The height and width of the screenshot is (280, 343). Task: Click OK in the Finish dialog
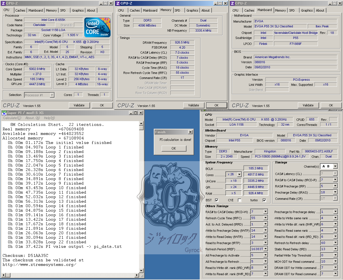pyautogui.click(x=174, y=148)
